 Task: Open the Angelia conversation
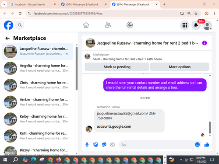click(x=38, y=68)
